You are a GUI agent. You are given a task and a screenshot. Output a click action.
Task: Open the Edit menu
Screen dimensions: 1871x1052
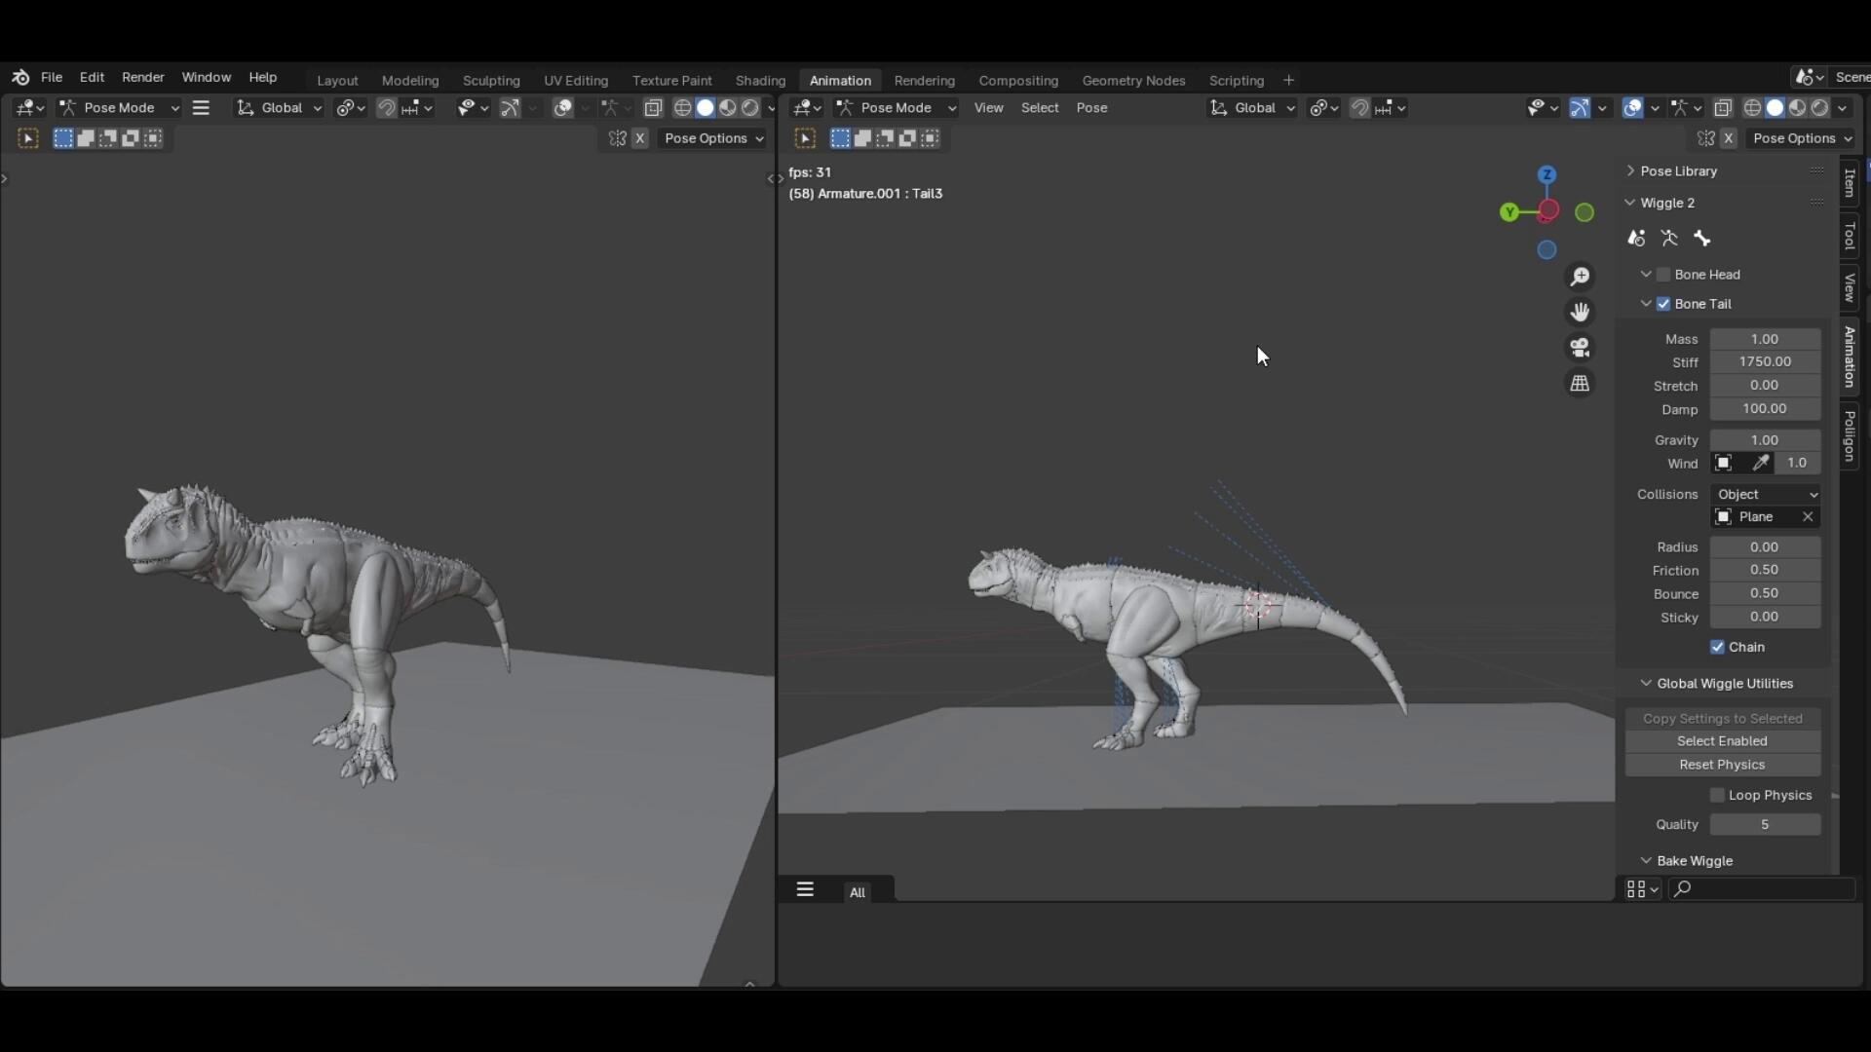92,77
